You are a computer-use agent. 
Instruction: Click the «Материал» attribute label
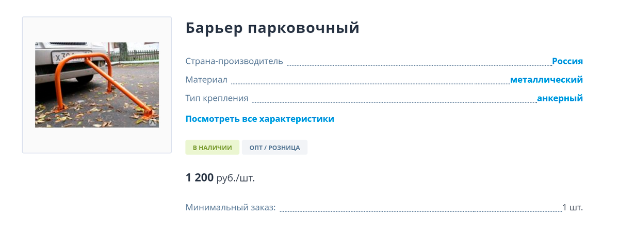pos(206,80)
